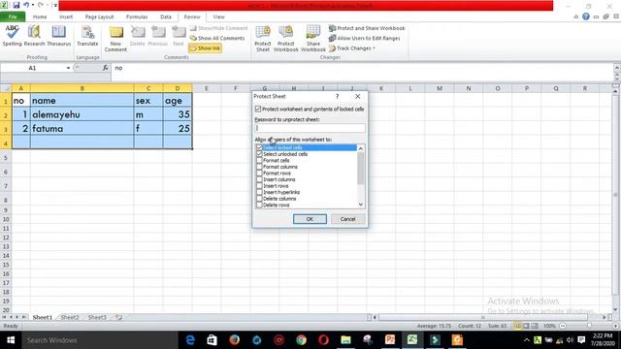
Task: Click Show All Comments
Action: point(217,38)
